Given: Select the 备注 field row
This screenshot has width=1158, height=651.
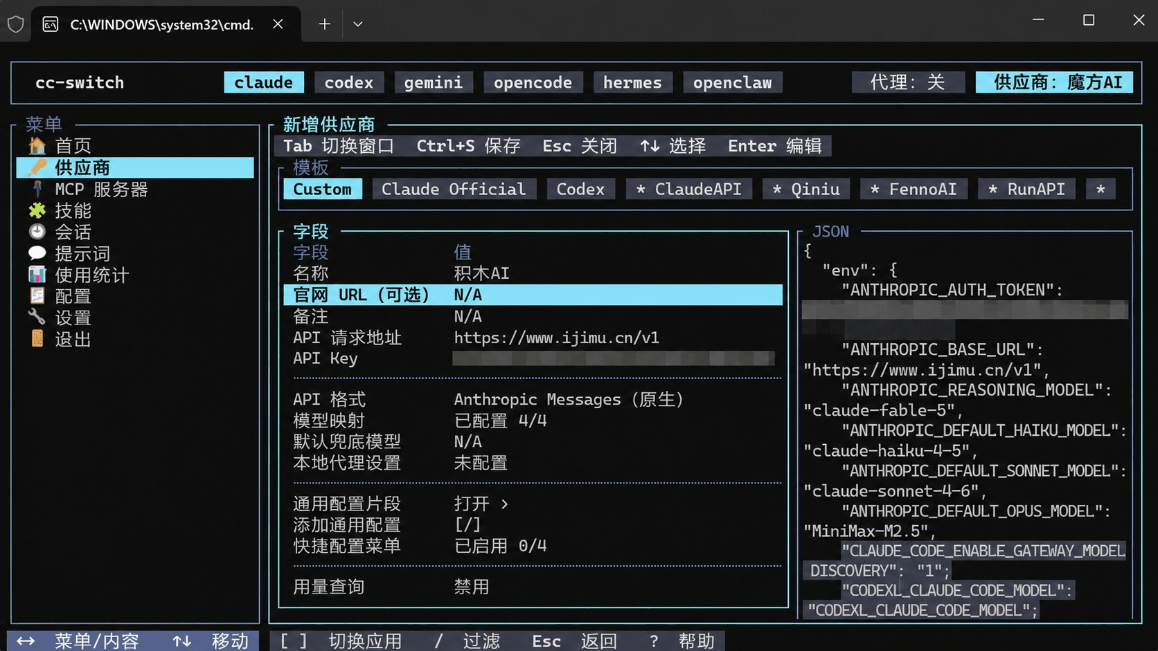Looking at the screenshot, I should [x=533, y=316].
